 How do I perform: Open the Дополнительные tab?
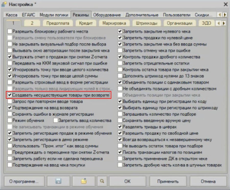pyautogui.click(x=142, y=15)
